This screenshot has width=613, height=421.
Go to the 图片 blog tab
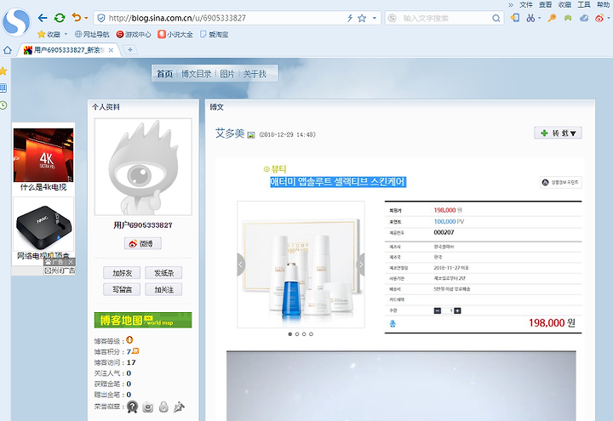click(227, 74)
